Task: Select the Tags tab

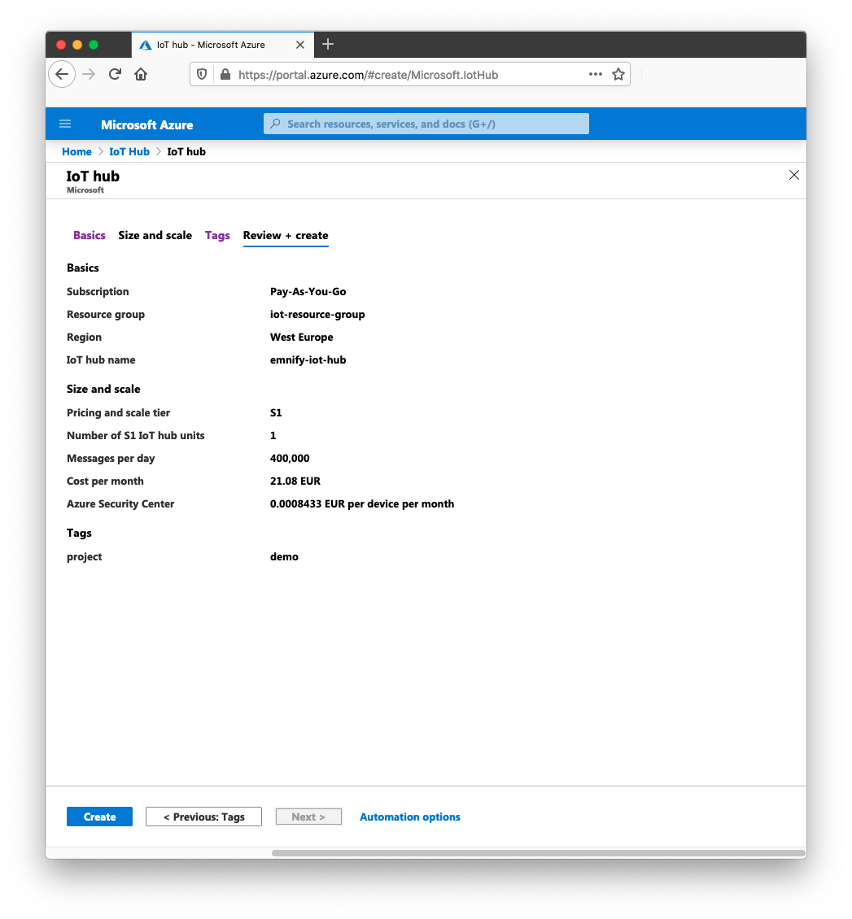Action: (217, 235)
